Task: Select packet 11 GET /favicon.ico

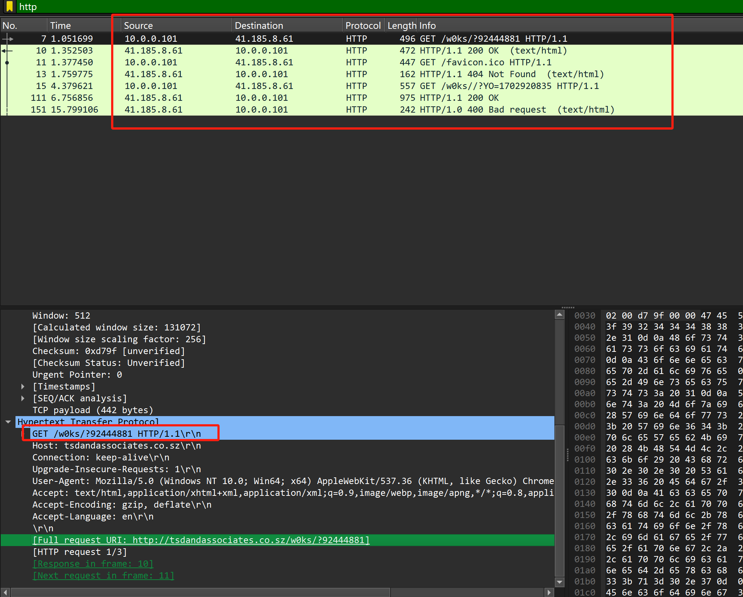Action: pyautogui.click(x=371, y=62)
